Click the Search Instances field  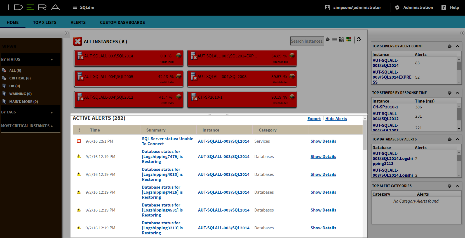(307, 41)
